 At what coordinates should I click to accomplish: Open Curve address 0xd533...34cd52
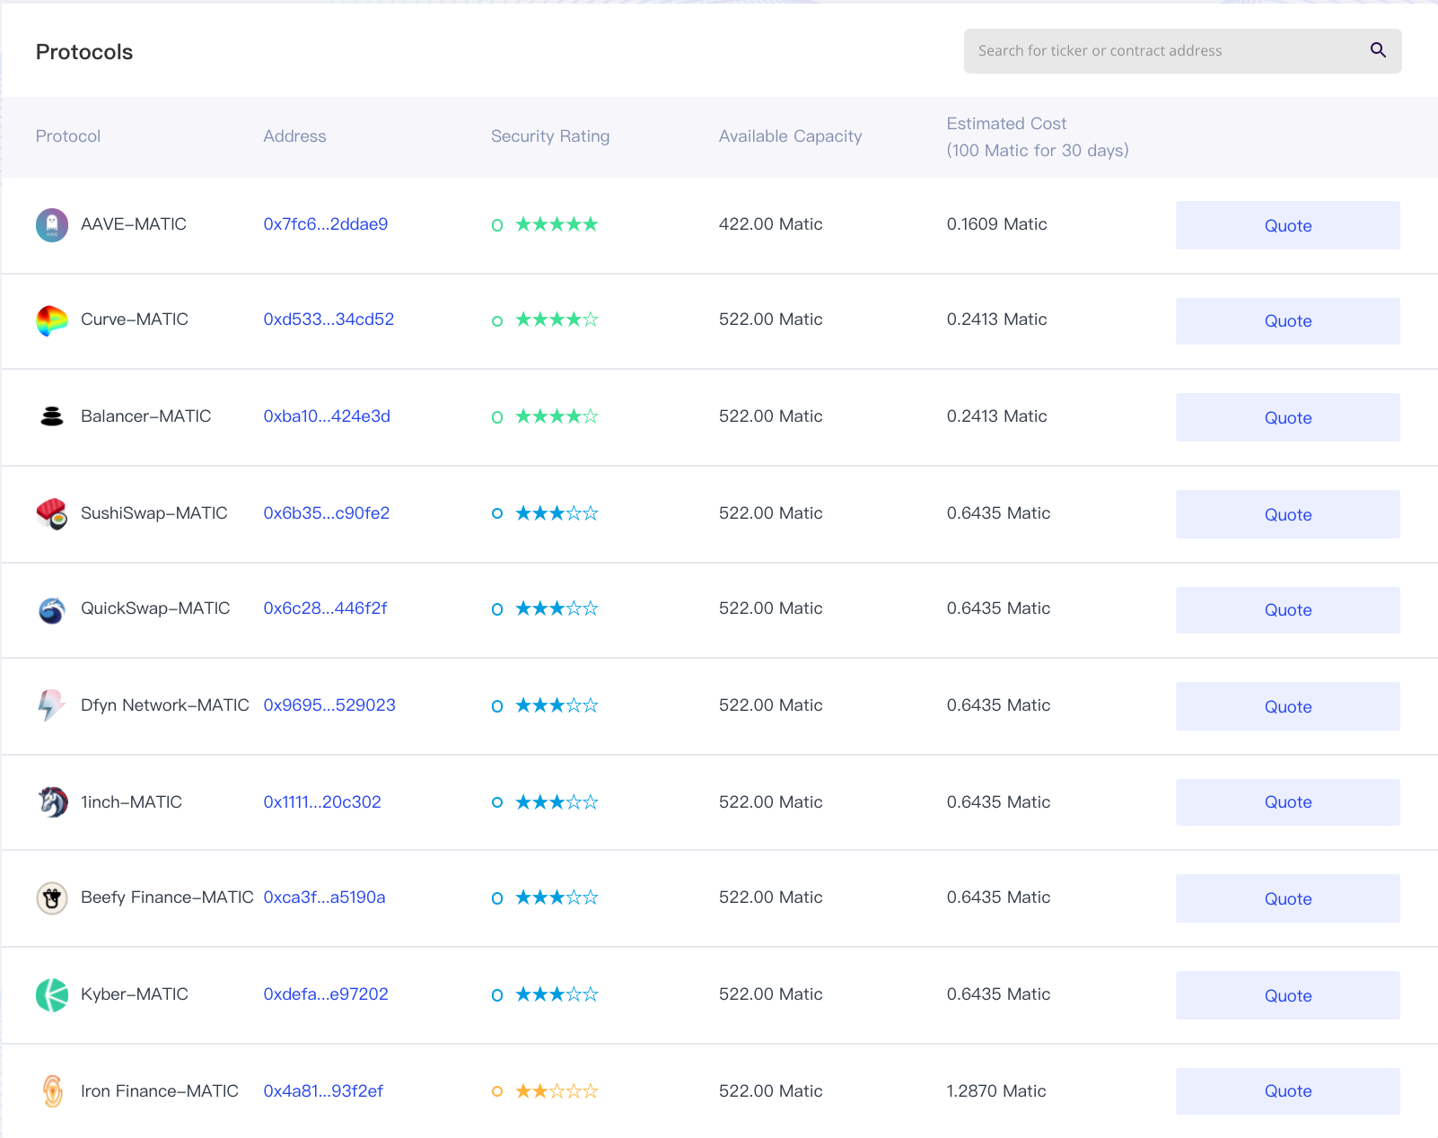tap(329, 320)
